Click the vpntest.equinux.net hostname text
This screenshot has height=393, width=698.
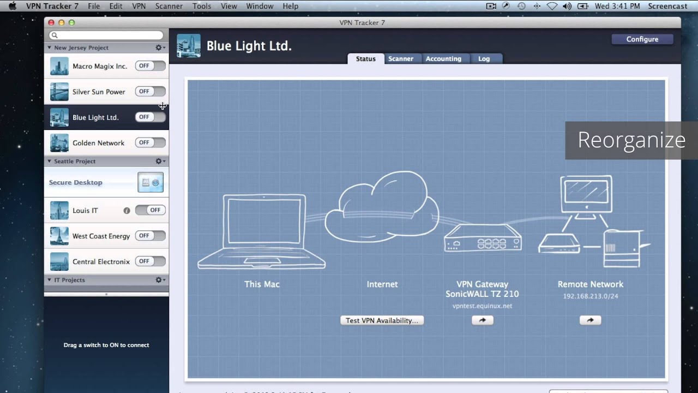tap(482, 306)
